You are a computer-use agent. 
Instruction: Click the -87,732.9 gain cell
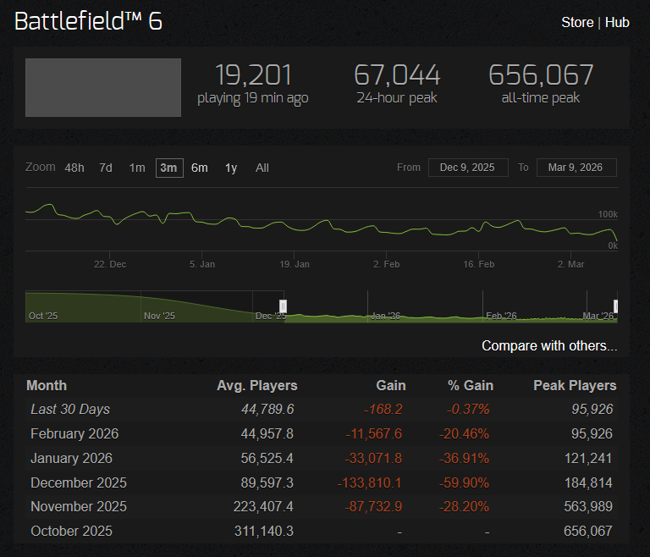(x=373, y=506)
